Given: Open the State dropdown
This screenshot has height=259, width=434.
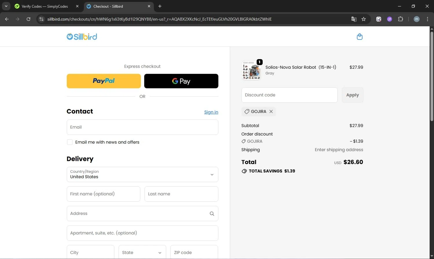Looking at the screenshot, I should [142, 252].
